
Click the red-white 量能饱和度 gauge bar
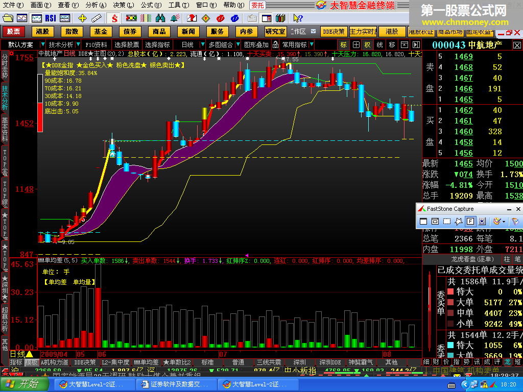pyautogui.click(x=40, y=103)
